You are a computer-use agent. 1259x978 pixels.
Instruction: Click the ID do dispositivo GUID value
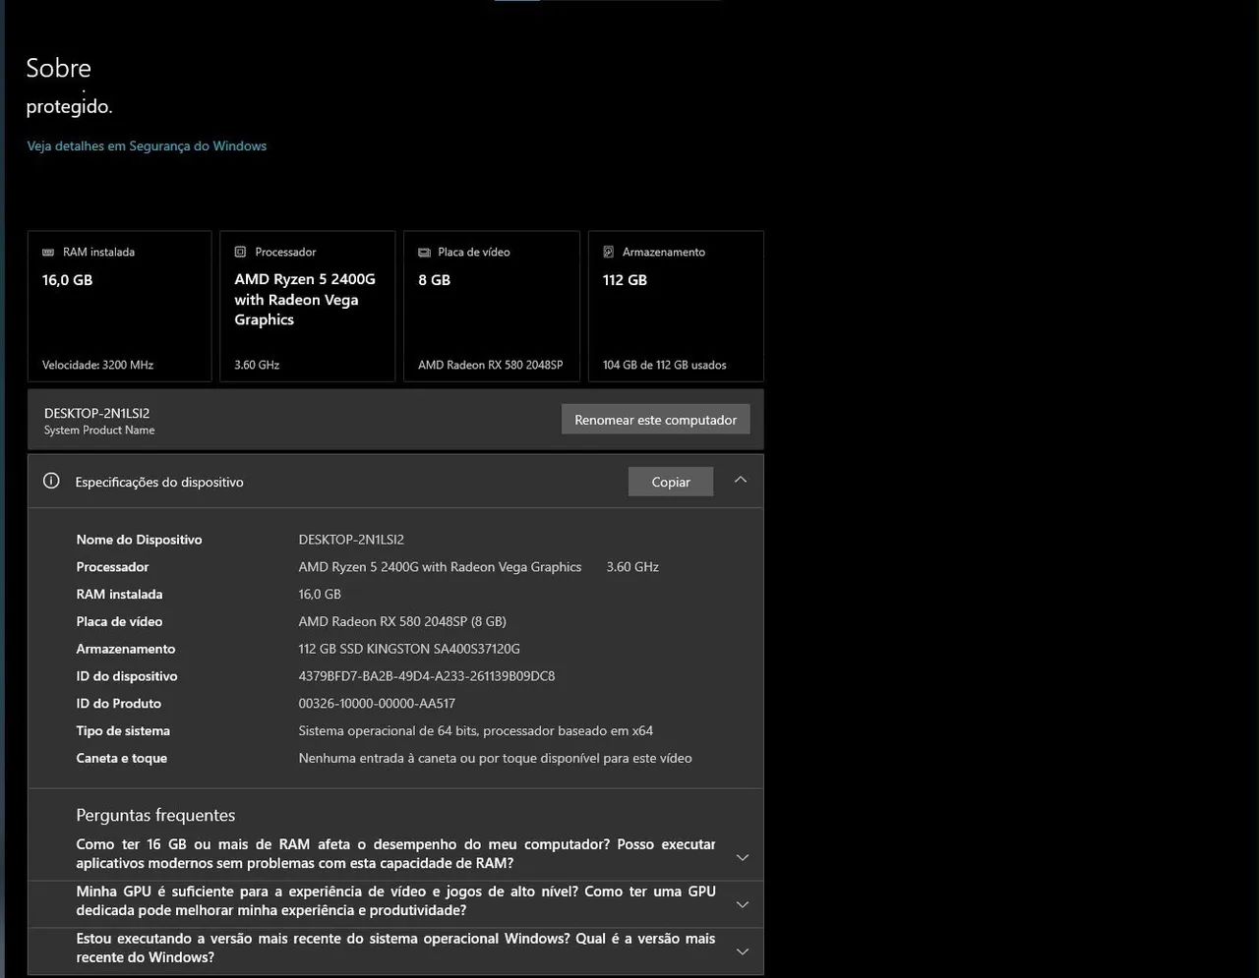(427, 676)
